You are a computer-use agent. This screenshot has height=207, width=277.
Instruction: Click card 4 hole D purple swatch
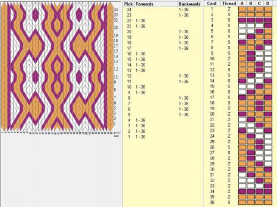tap(268, 25)
